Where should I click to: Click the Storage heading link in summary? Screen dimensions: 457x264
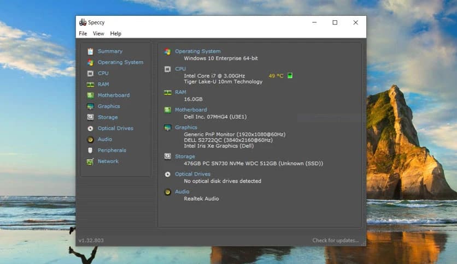click(x=185, y=157)
